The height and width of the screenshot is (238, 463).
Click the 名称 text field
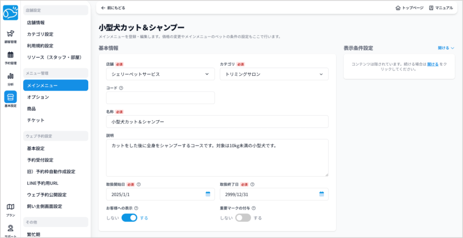click(217, 122)
